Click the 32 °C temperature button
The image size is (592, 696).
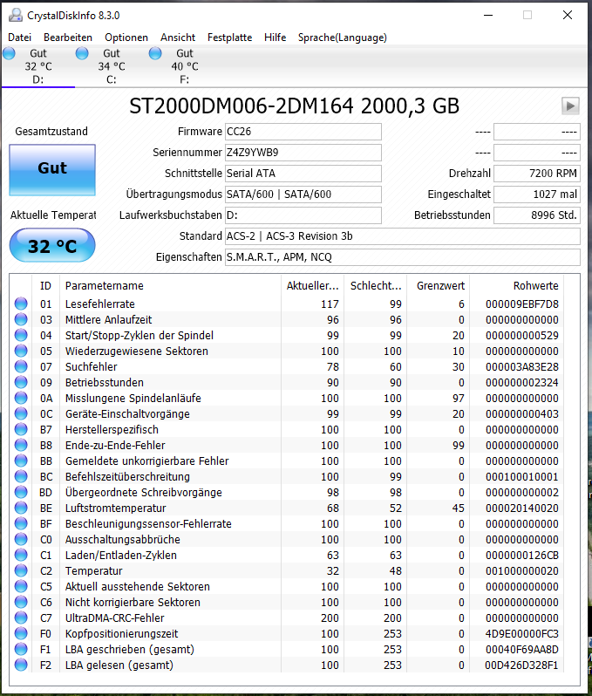(52, 245)
